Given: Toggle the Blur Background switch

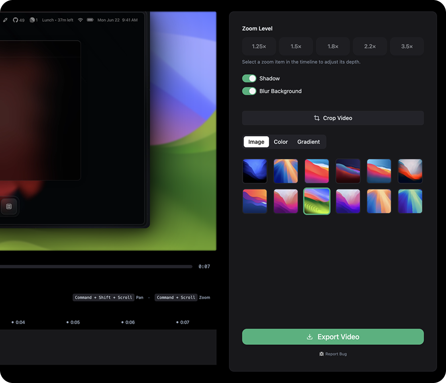Looking at the screenshot, I should pyautogui.click(x=249, y=91).
